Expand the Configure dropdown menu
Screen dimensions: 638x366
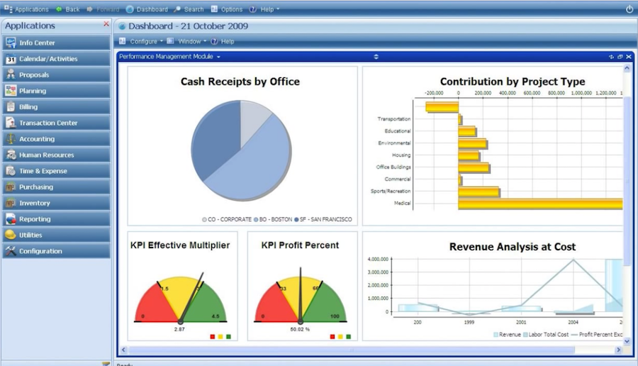tap(162, 41)
